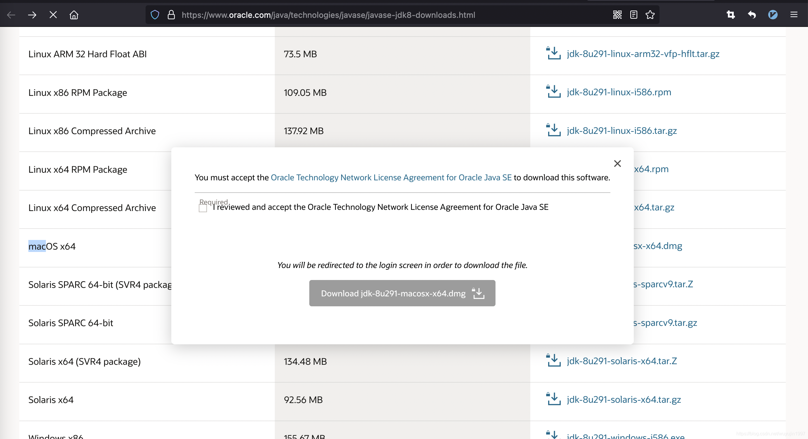Click Download jdk-8u291-macosx-x64.dmg button
This screenshot has width=808, height=439.
[x=402, y=293]
